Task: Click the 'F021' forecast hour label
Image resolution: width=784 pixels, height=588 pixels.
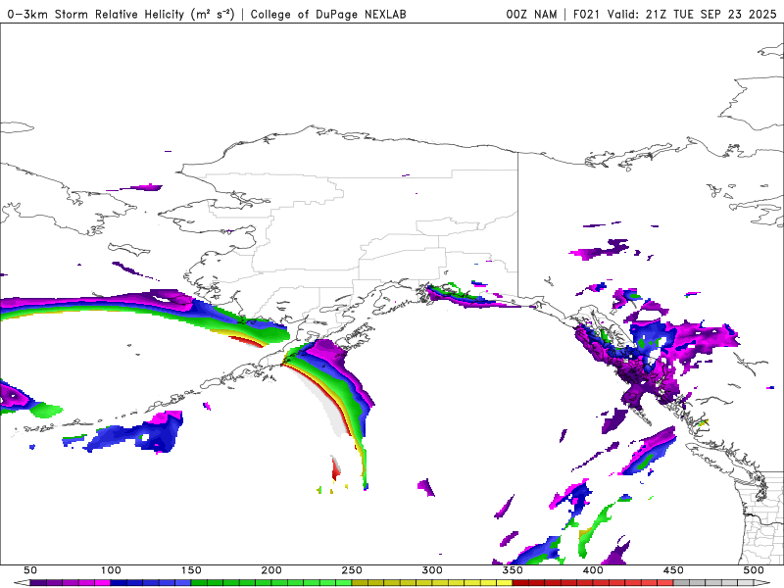Action: (x=586, y=14)
